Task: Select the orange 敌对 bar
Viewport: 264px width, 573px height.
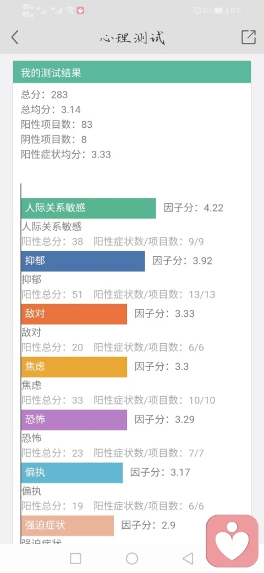Action: click(x=74, y=314)
